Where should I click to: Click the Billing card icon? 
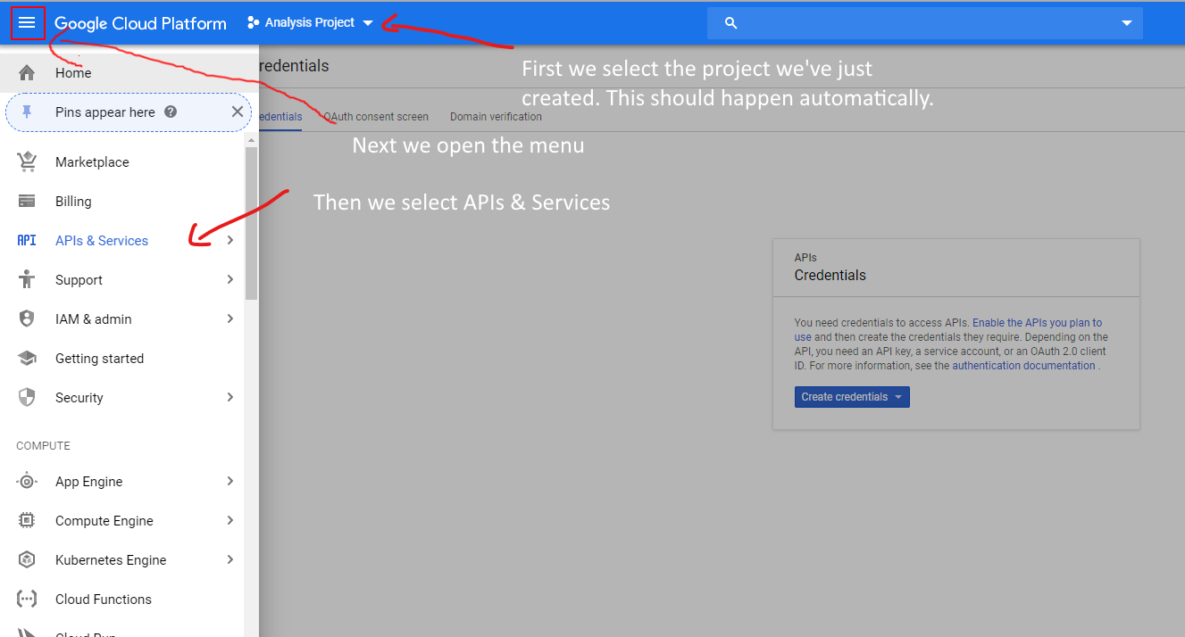(27, 202)
